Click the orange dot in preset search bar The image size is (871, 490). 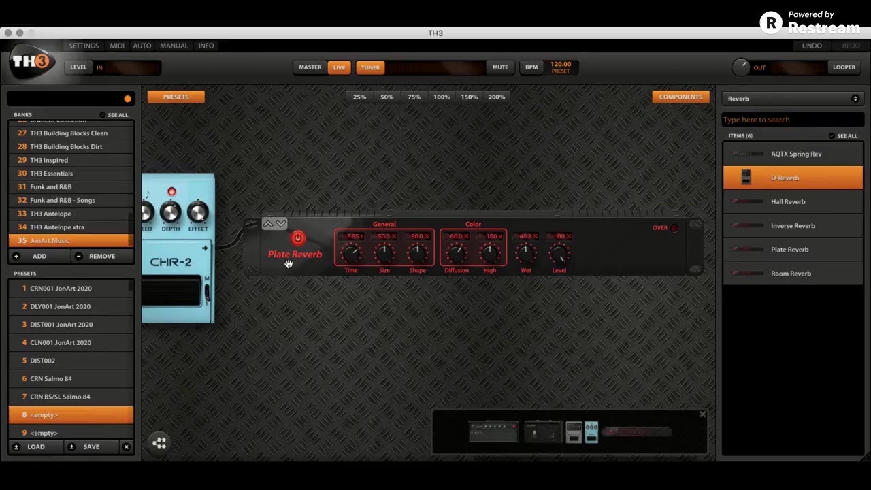click(x=127, y=99)
